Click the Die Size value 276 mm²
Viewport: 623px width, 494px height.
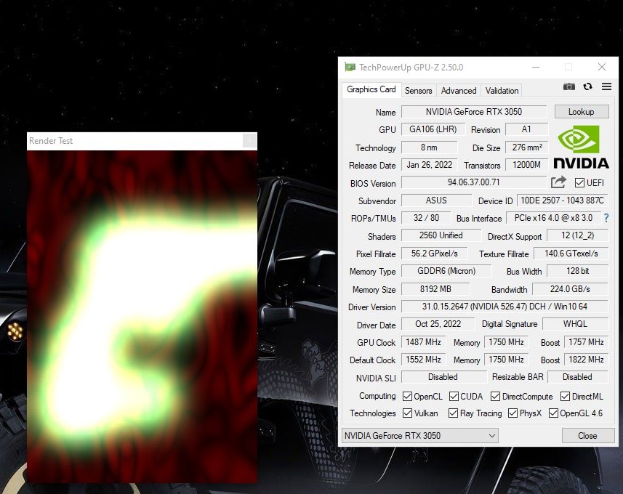tap(527, 147)
